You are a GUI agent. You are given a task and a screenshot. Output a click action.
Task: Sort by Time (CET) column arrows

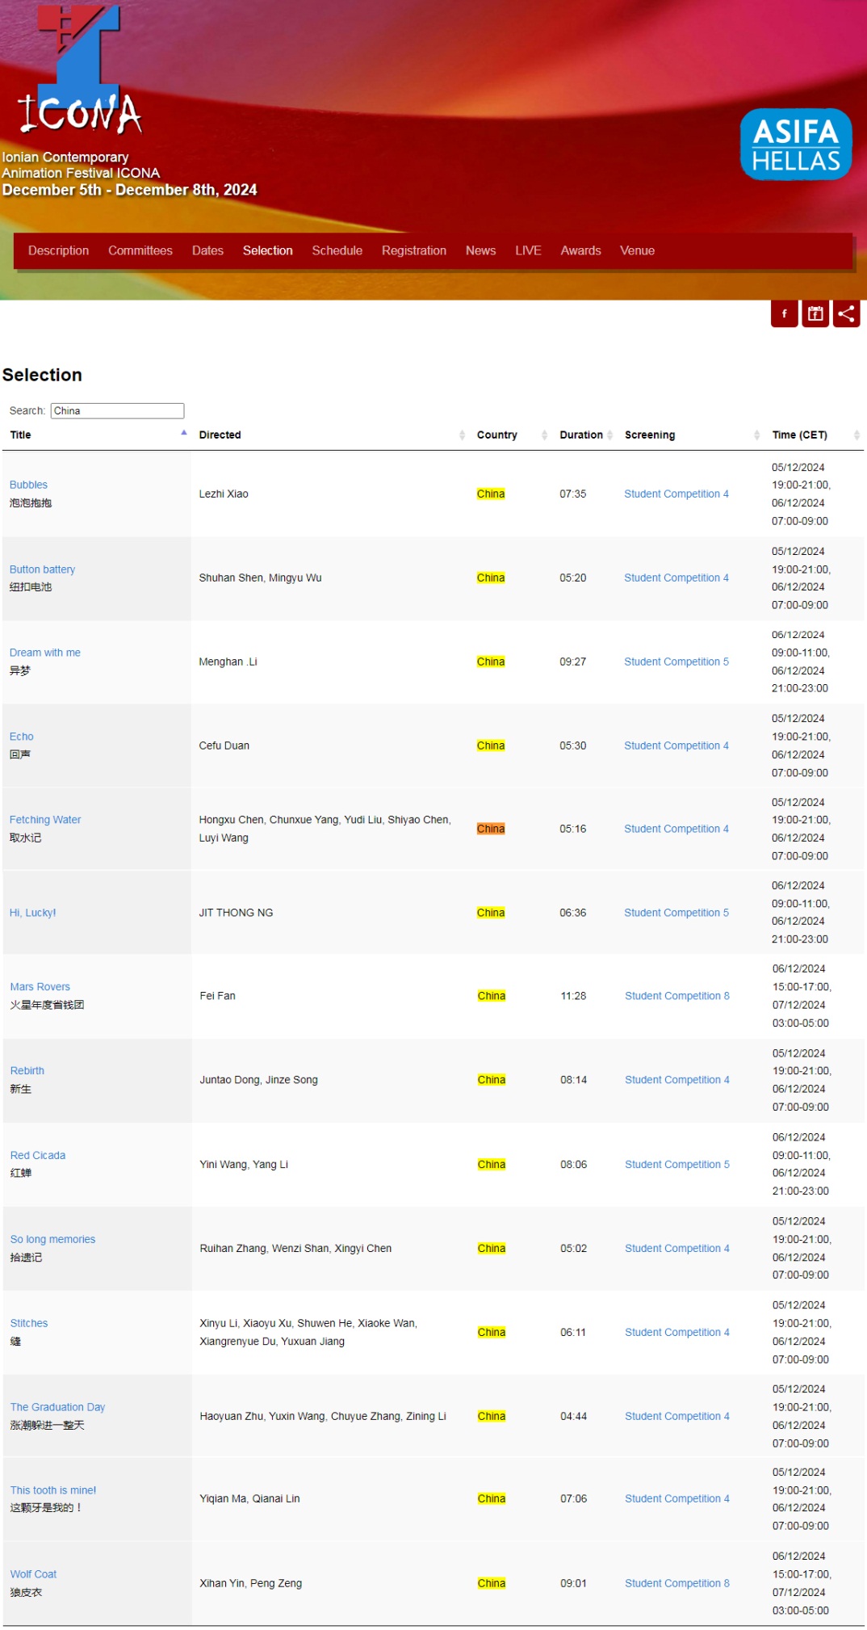(856, 435)
